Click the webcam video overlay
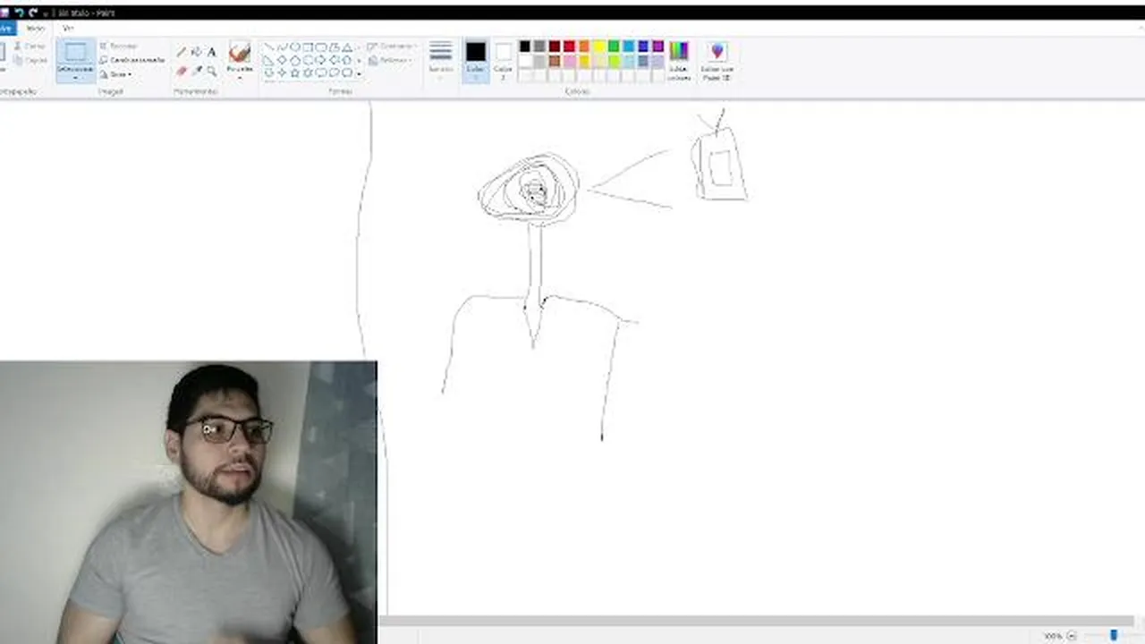 click(x=188, y=503)
